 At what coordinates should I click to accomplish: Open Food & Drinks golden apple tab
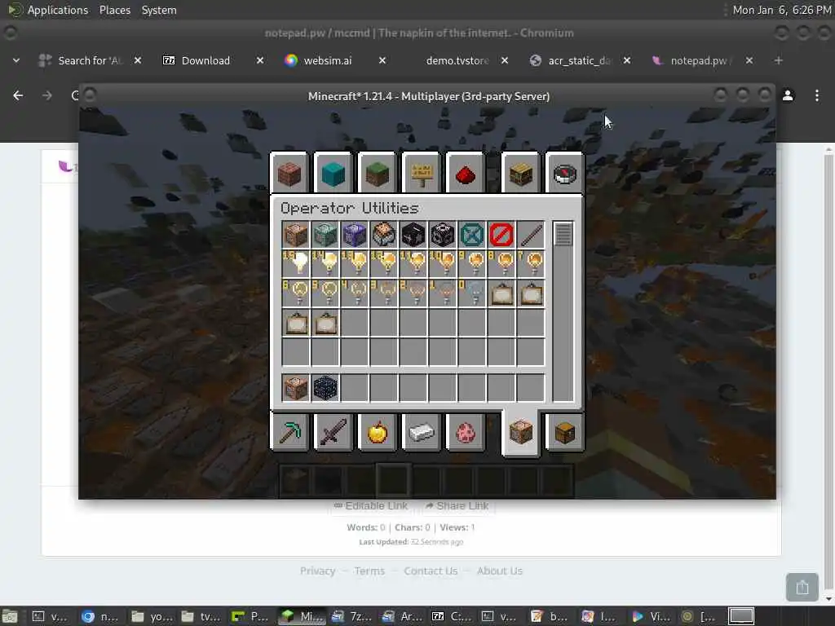[378, 432]
